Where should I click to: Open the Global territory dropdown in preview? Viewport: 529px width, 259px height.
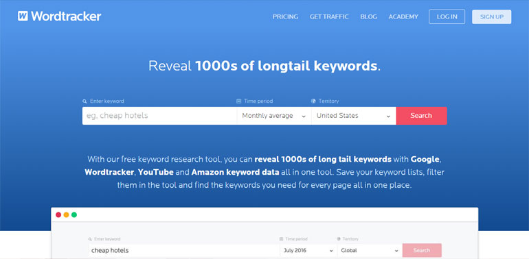(x=370, y=251)
